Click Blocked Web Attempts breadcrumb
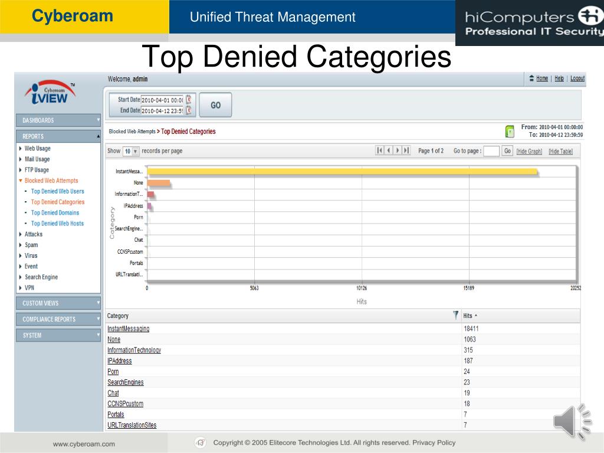The image size is (604, 453). coord(132,132)
